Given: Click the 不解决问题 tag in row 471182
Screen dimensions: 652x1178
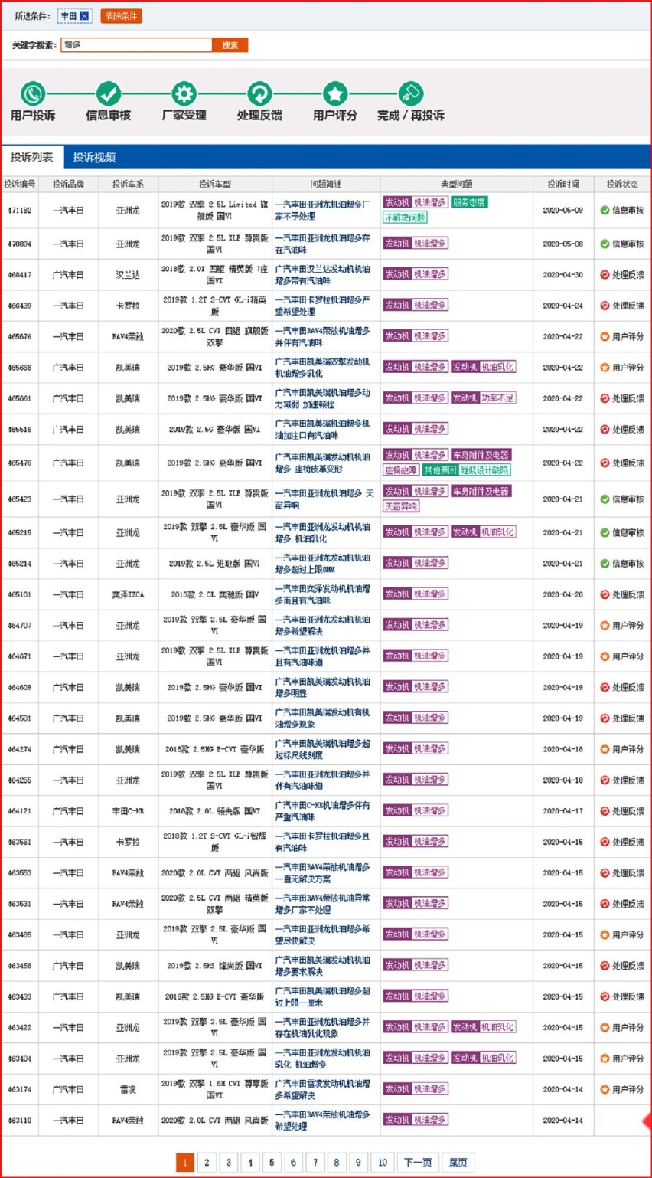Looking at the screenshot, I should click(x=405, y=218).
